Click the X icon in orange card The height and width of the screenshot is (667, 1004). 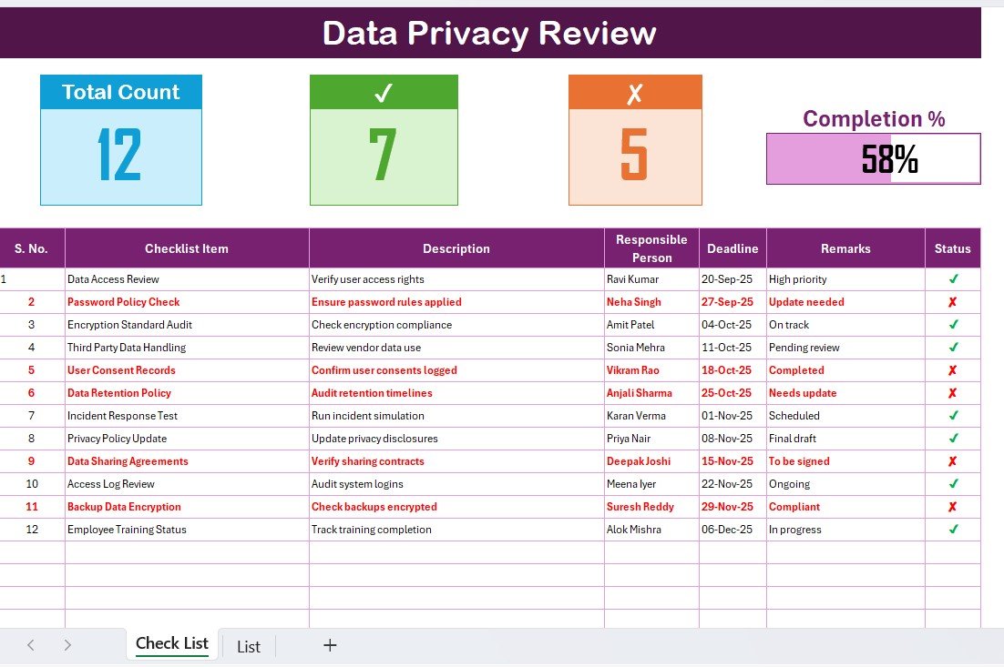tap(635, 92)
